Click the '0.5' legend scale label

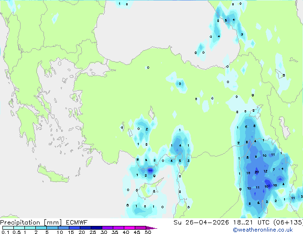[x=16, y=232]
